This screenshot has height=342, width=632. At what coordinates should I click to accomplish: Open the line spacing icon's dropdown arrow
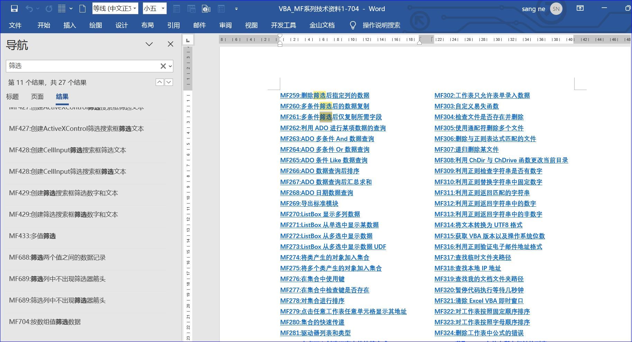pos(71,9)
